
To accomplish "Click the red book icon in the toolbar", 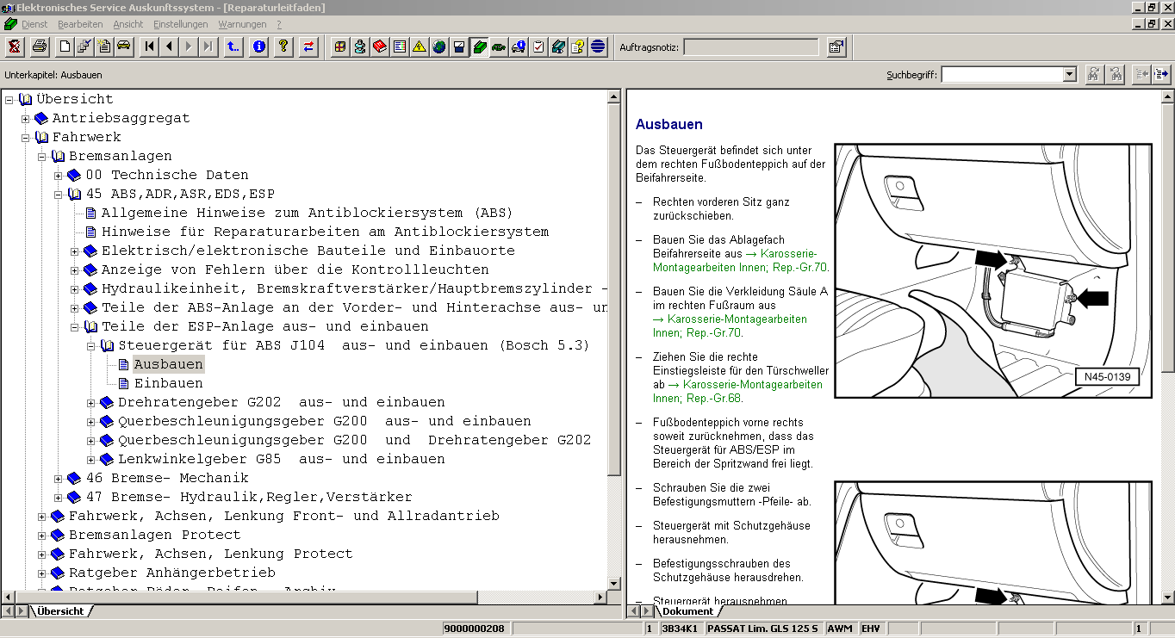I will pos(380,46).
